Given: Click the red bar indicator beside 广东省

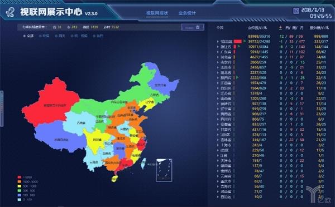Looking at the screenshot, I should coord(234,52).
